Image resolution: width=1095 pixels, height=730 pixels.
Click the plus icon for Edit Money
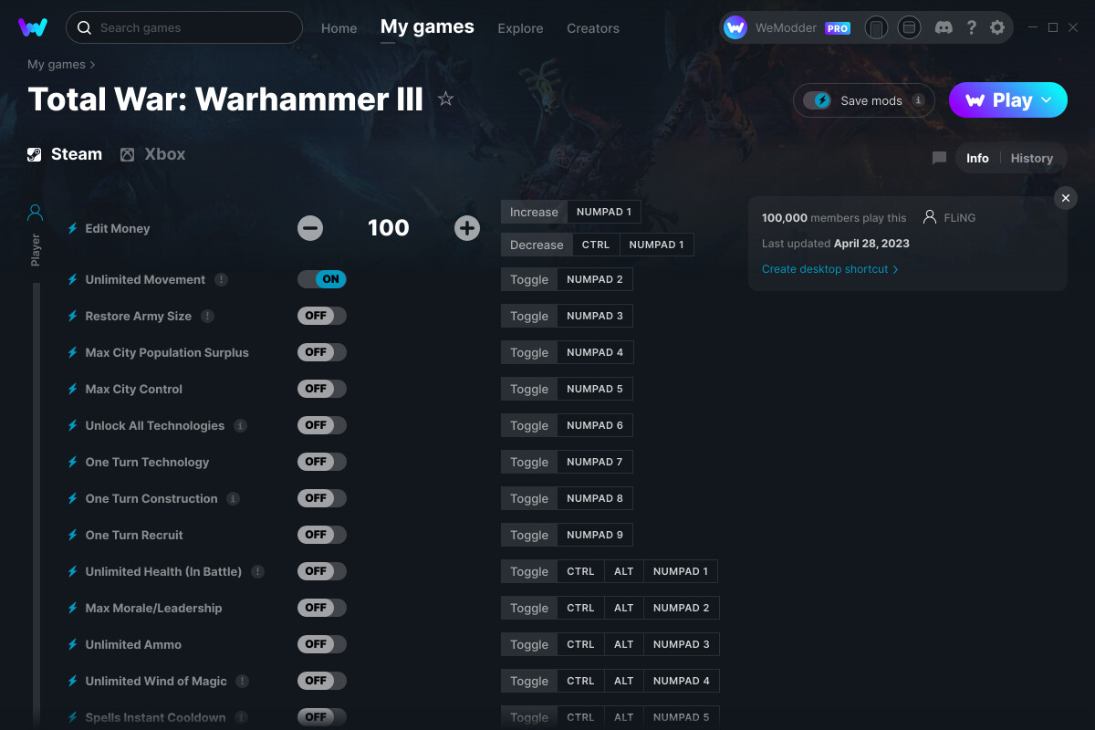coord(467,228)
